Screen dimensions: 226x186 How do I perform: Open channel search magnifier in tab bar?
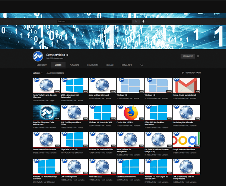click(x=141, y=65)
